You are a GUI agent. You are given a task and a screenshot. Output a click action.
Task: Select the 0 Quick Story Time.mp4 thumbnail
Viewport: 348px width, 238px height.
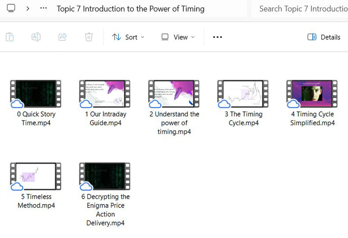pyautogui.click(x=35, y=94)
